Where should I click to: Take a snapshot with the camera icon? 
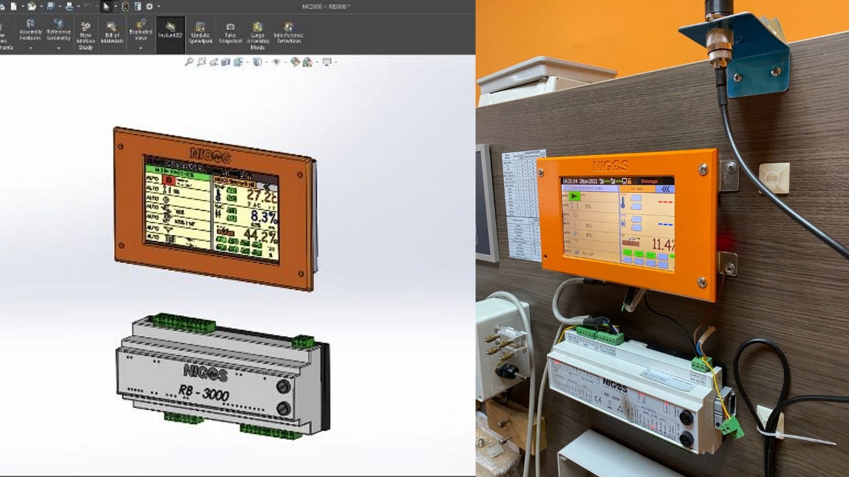point(229,34)
